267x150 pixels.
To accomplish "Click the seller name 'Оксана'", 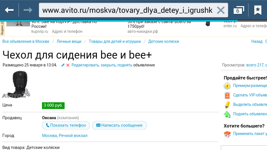I will coord(49,118).
